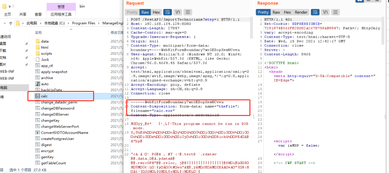Click 此电脑 in the address breadcrumb
Viewport: 389px width, 173px height.
tap(32, 23)
